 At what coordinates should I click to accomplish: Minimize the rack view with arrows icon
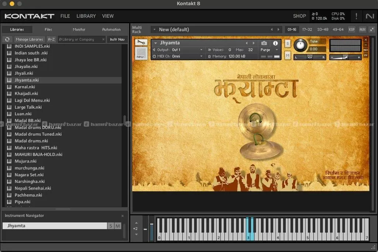coord(372,30)
